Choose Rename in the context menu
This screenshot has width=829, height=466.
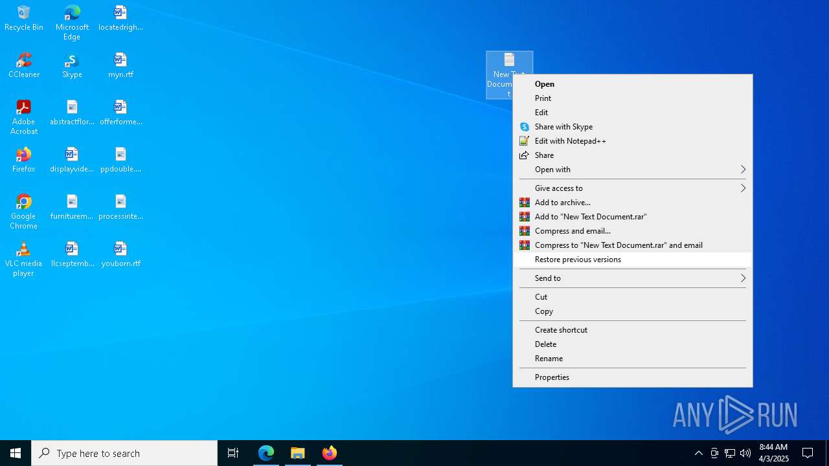(x=633, y=359)
